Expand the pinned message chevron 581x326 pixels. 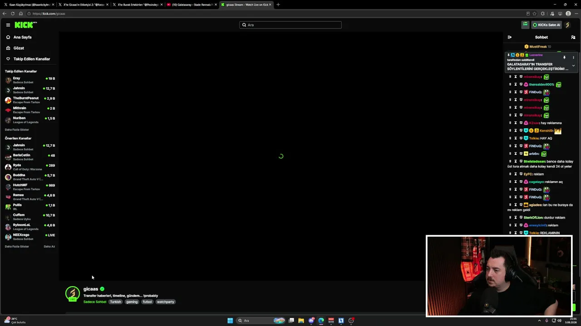point(573,66)
